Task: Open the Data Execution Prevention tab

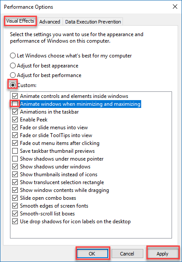Action: [x=93, y=22]
